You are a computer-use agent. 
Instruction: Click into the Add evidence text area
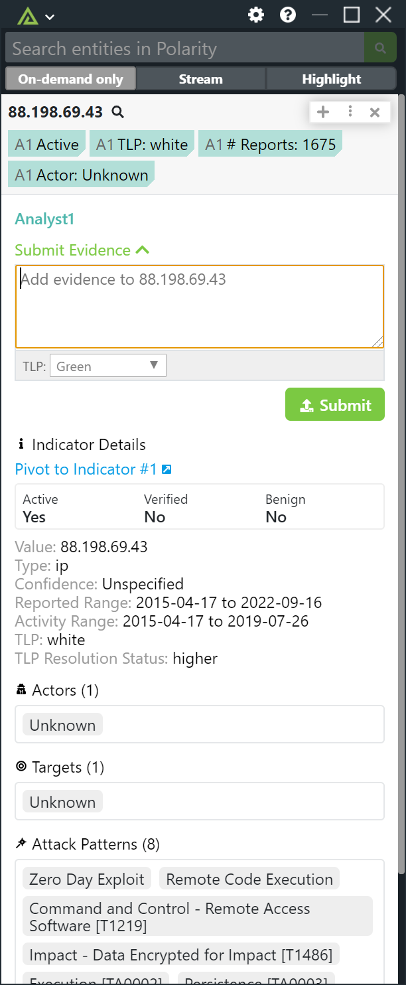200,307
